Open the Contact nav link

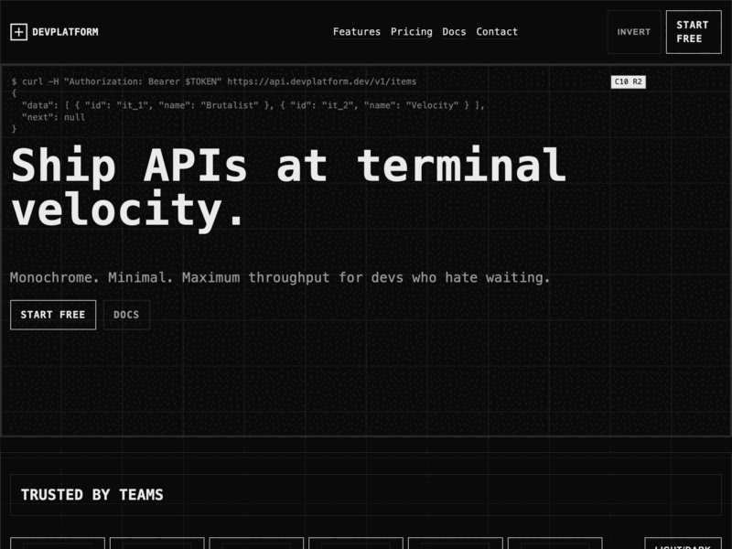497,32
